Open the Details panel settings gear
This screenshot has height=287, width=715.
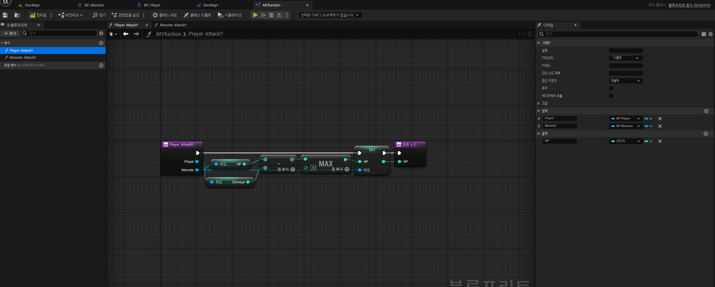[711, 34]
